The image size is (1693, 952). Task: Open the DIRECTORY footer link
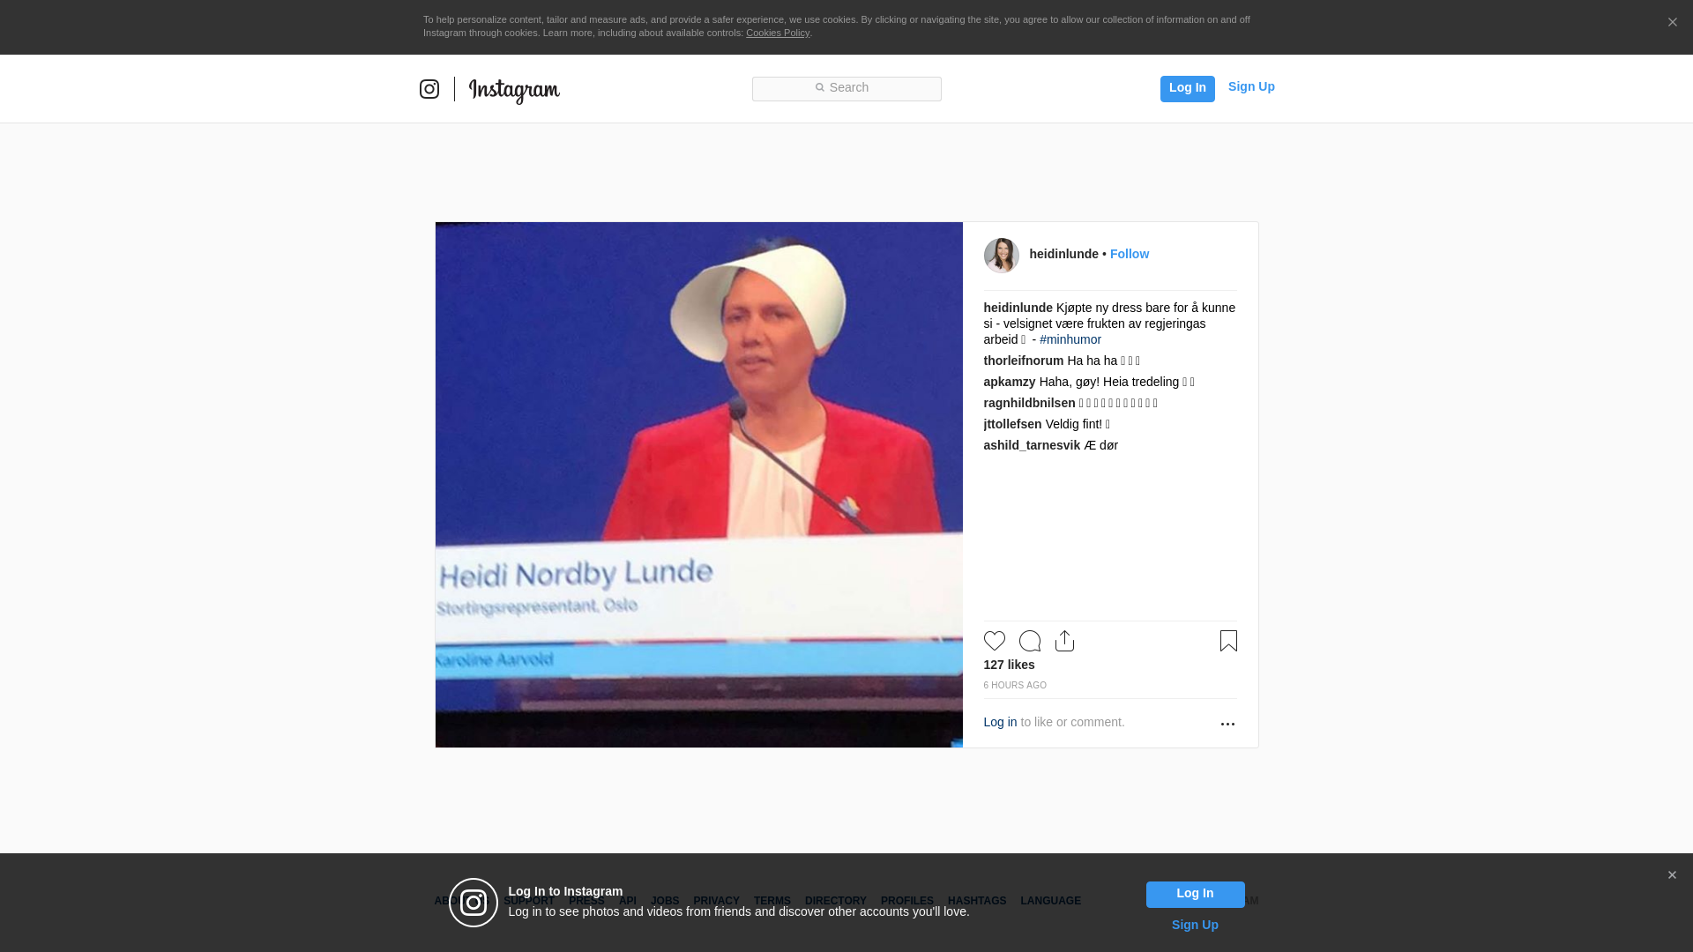click(836, 901)
